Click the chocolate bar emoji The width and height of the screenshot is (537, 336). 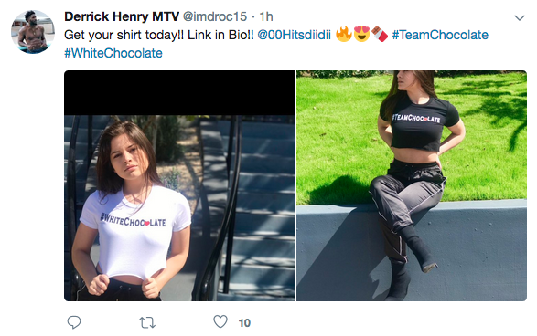(x=380, y=34)
